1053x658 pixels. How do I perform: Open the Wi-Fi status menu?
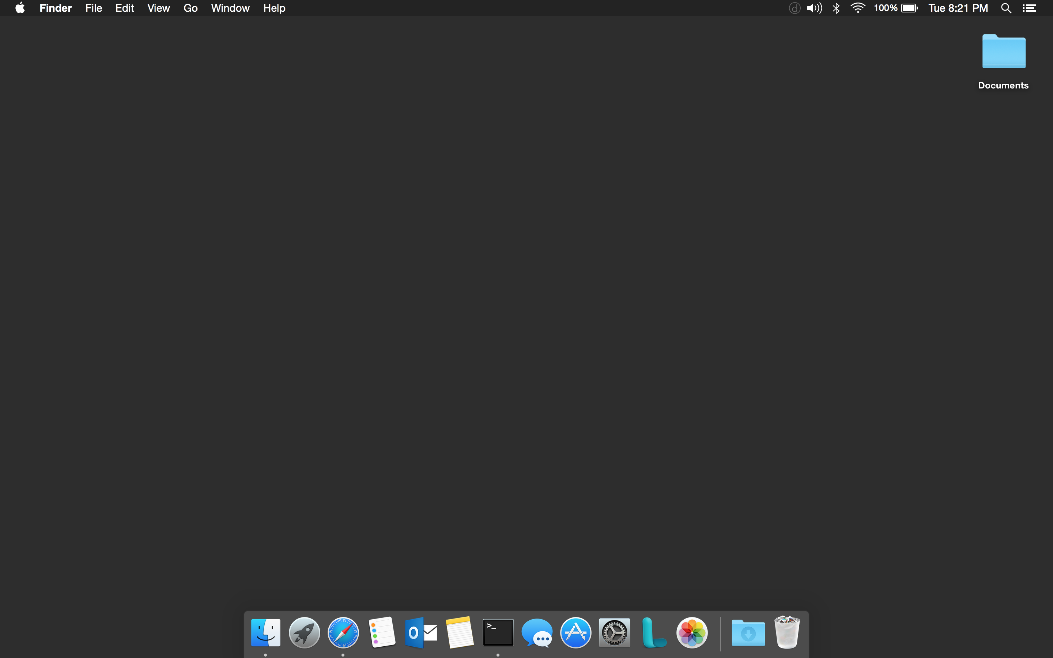(858, 8)
